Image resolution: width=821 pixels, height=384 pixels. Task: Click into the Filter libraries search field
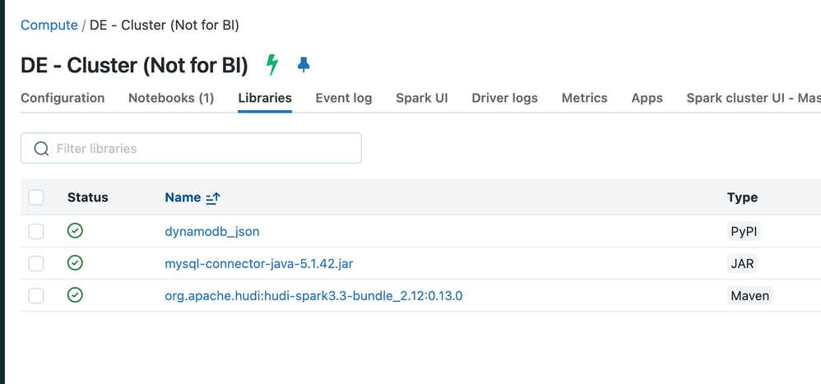pyautogui.click(x=202, y=149)
